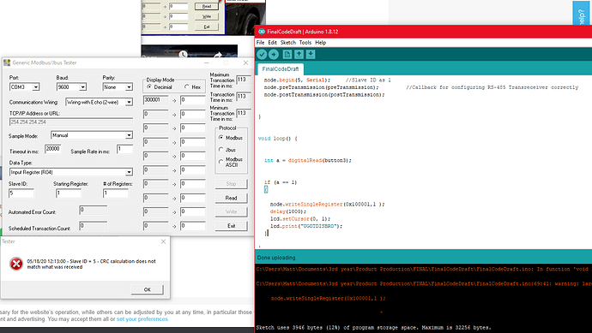Close the Tester error dialog with X
The height and width of the screenshot is (333, 592).
point(163,241)
